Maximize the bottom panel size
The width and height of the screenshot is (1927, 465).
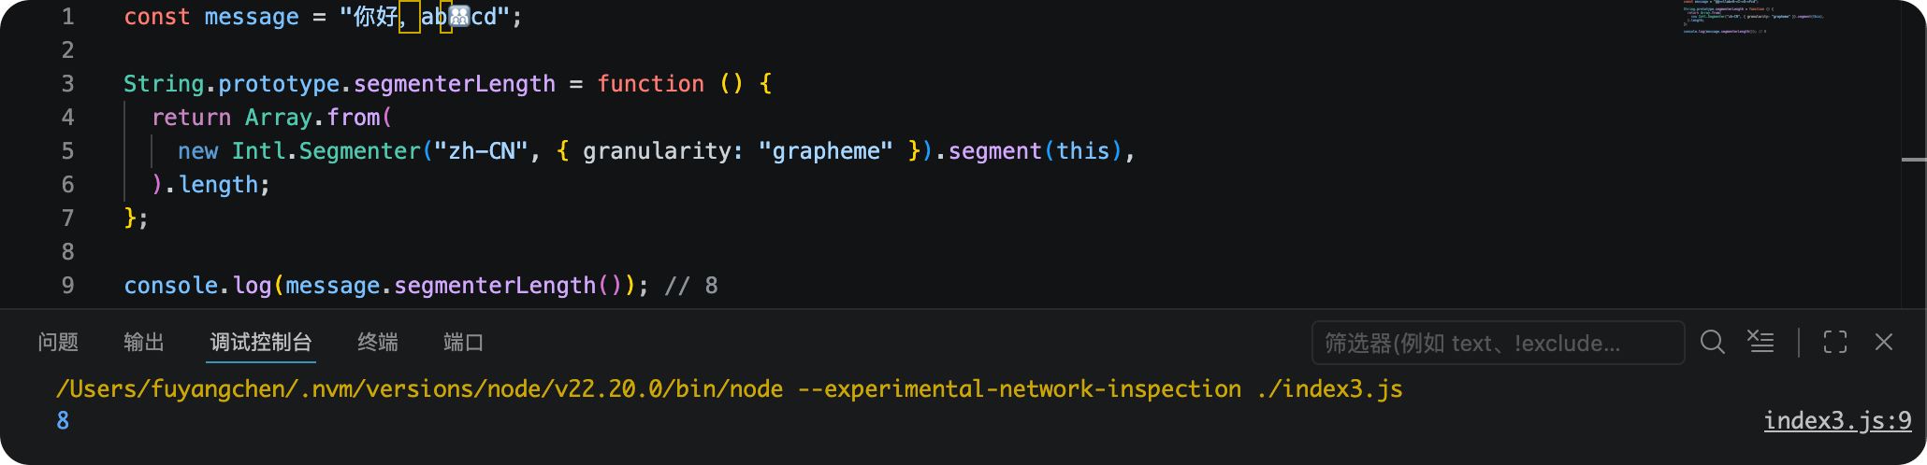[1835, 343]
